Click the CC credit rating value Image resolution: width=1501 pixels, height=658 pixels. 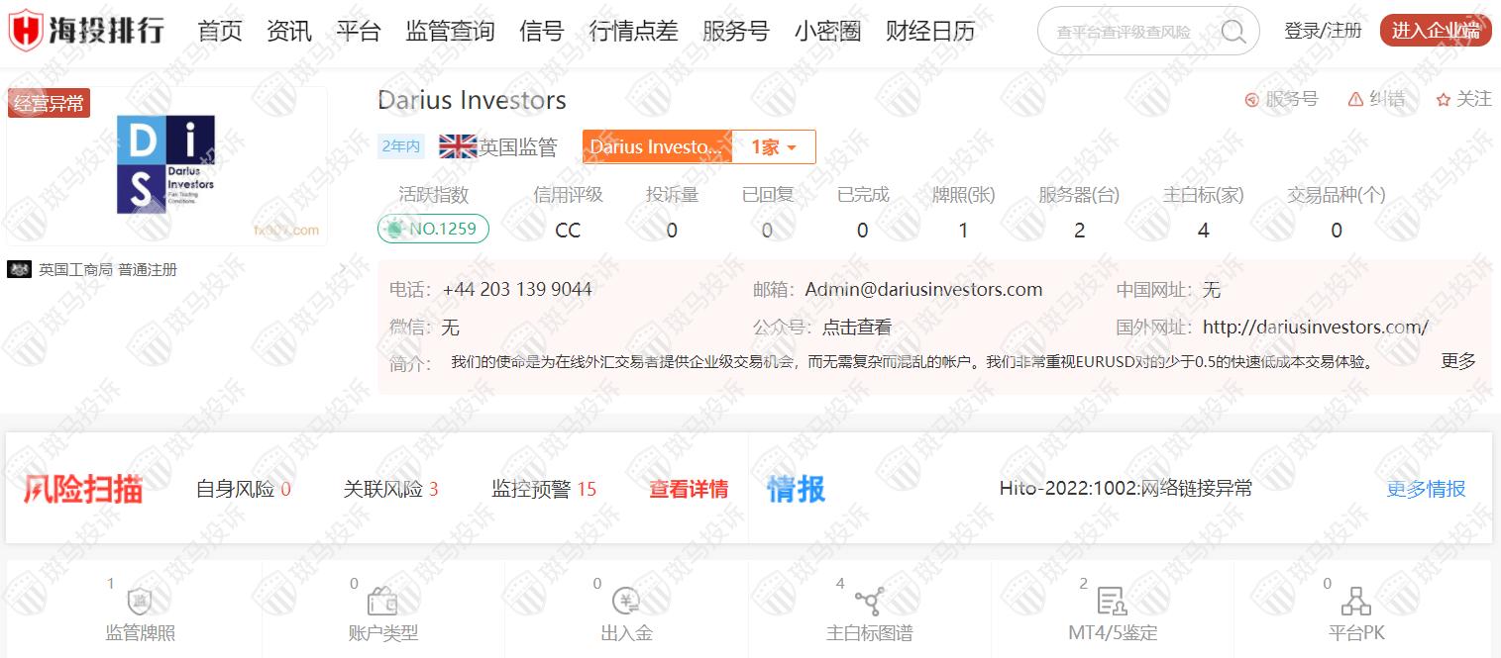568,231
